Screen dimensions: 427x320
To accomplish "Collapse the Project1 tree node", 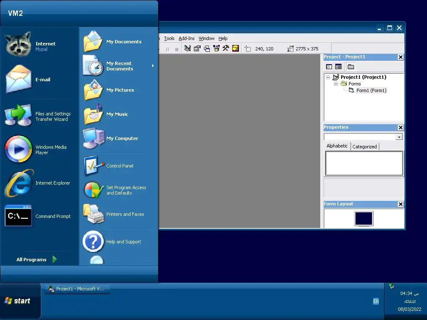I will (328, 77).
